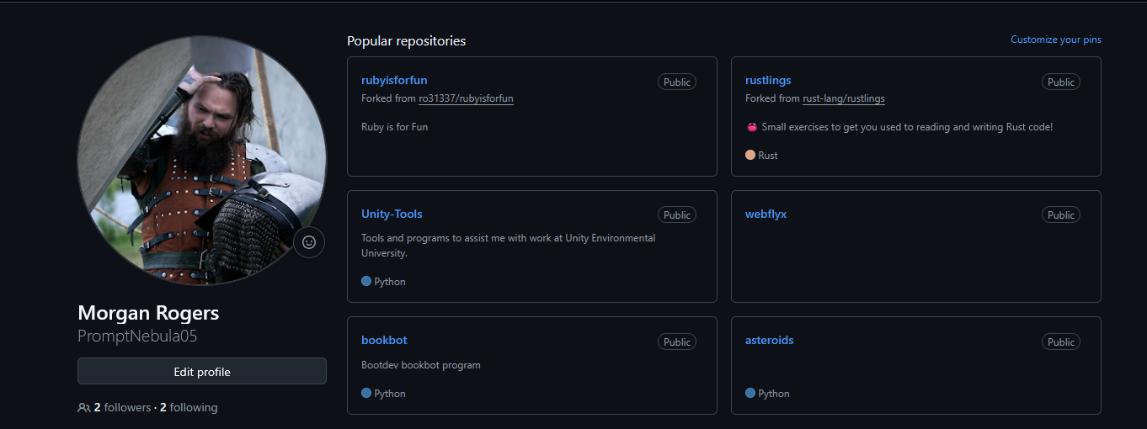Image resolution: width=1147 pixels, height=429 pixels.
Task: Follow the ro31337/rubyisforfun fork source link
Action: [x=466, y=98]
